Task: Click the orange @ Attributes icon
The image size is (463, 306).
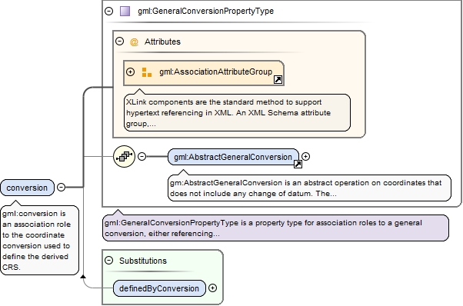Action: [134, 42]
